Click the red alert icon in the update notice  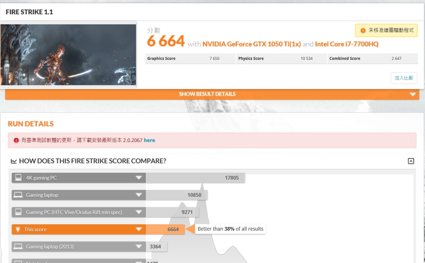[x=16, y=140]
